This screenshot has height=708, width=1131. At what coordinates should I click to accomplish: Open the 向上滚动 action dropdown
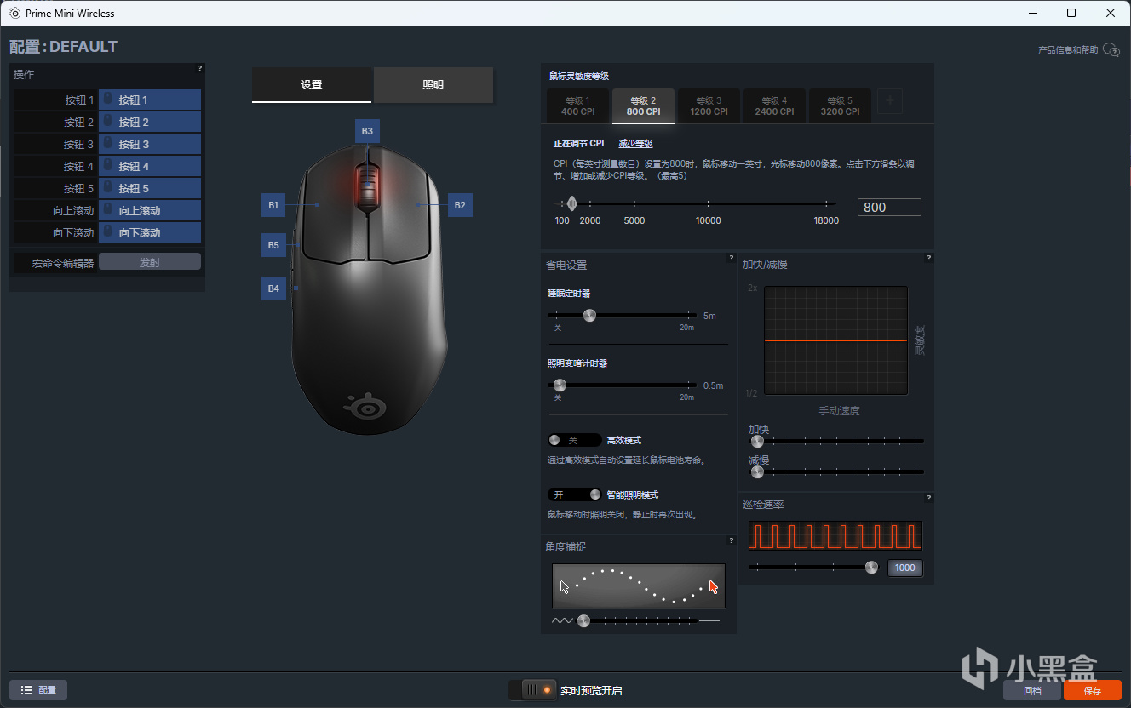tap(150, 210)
